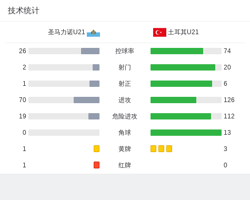The width and height of the screenshot is (250, 200).
Task: Click San Marino's yellow card icon
Action: click(x=96, y=148)
